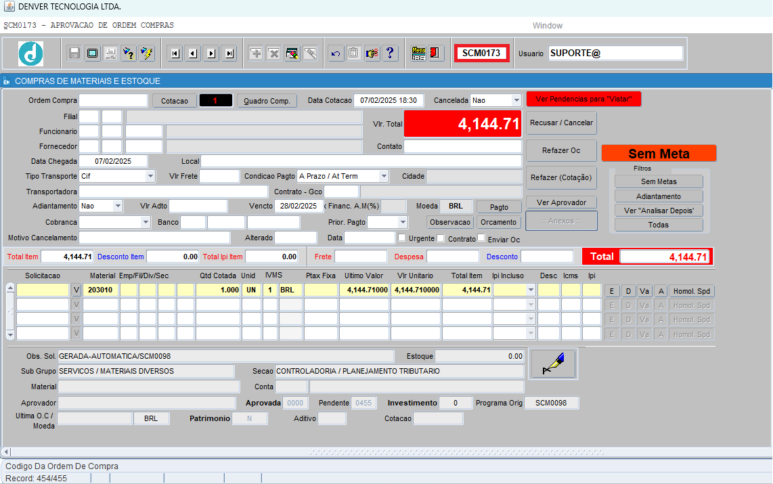Screen dimensions: 773x484
Task: Apply the Todas filter
Action: pyautogui.click(x=659, y=225)
